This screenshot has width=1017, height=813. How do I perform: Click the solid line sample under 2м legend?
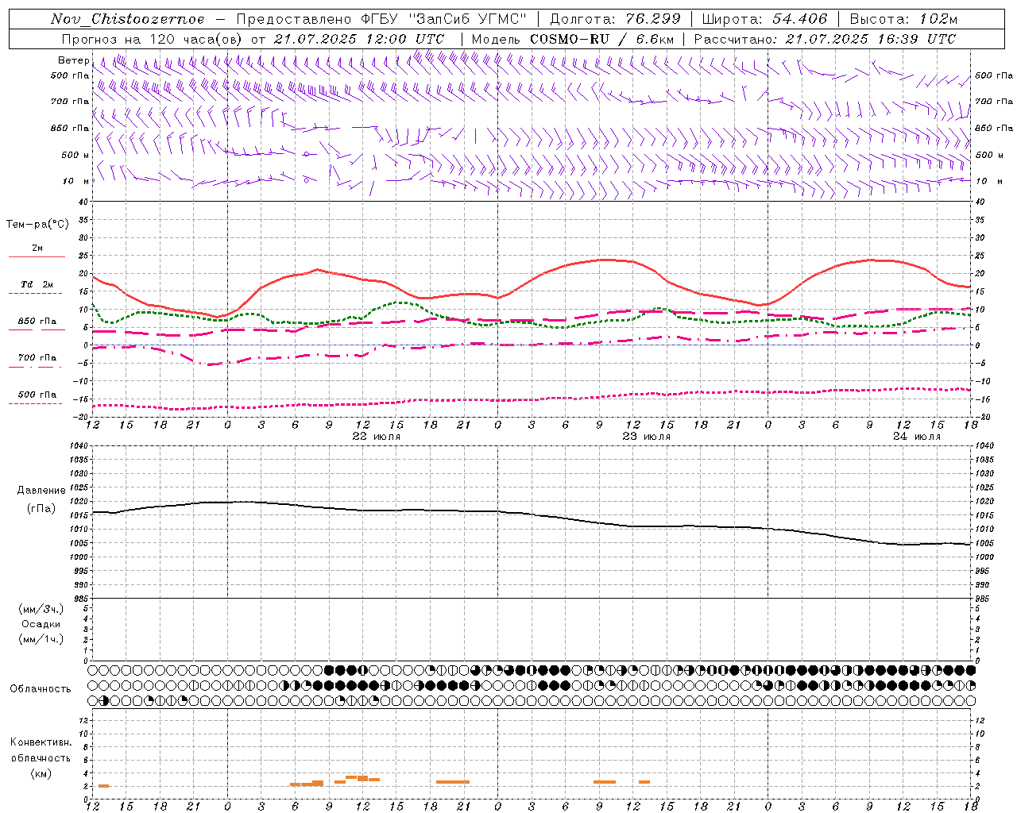coord(37,257)
